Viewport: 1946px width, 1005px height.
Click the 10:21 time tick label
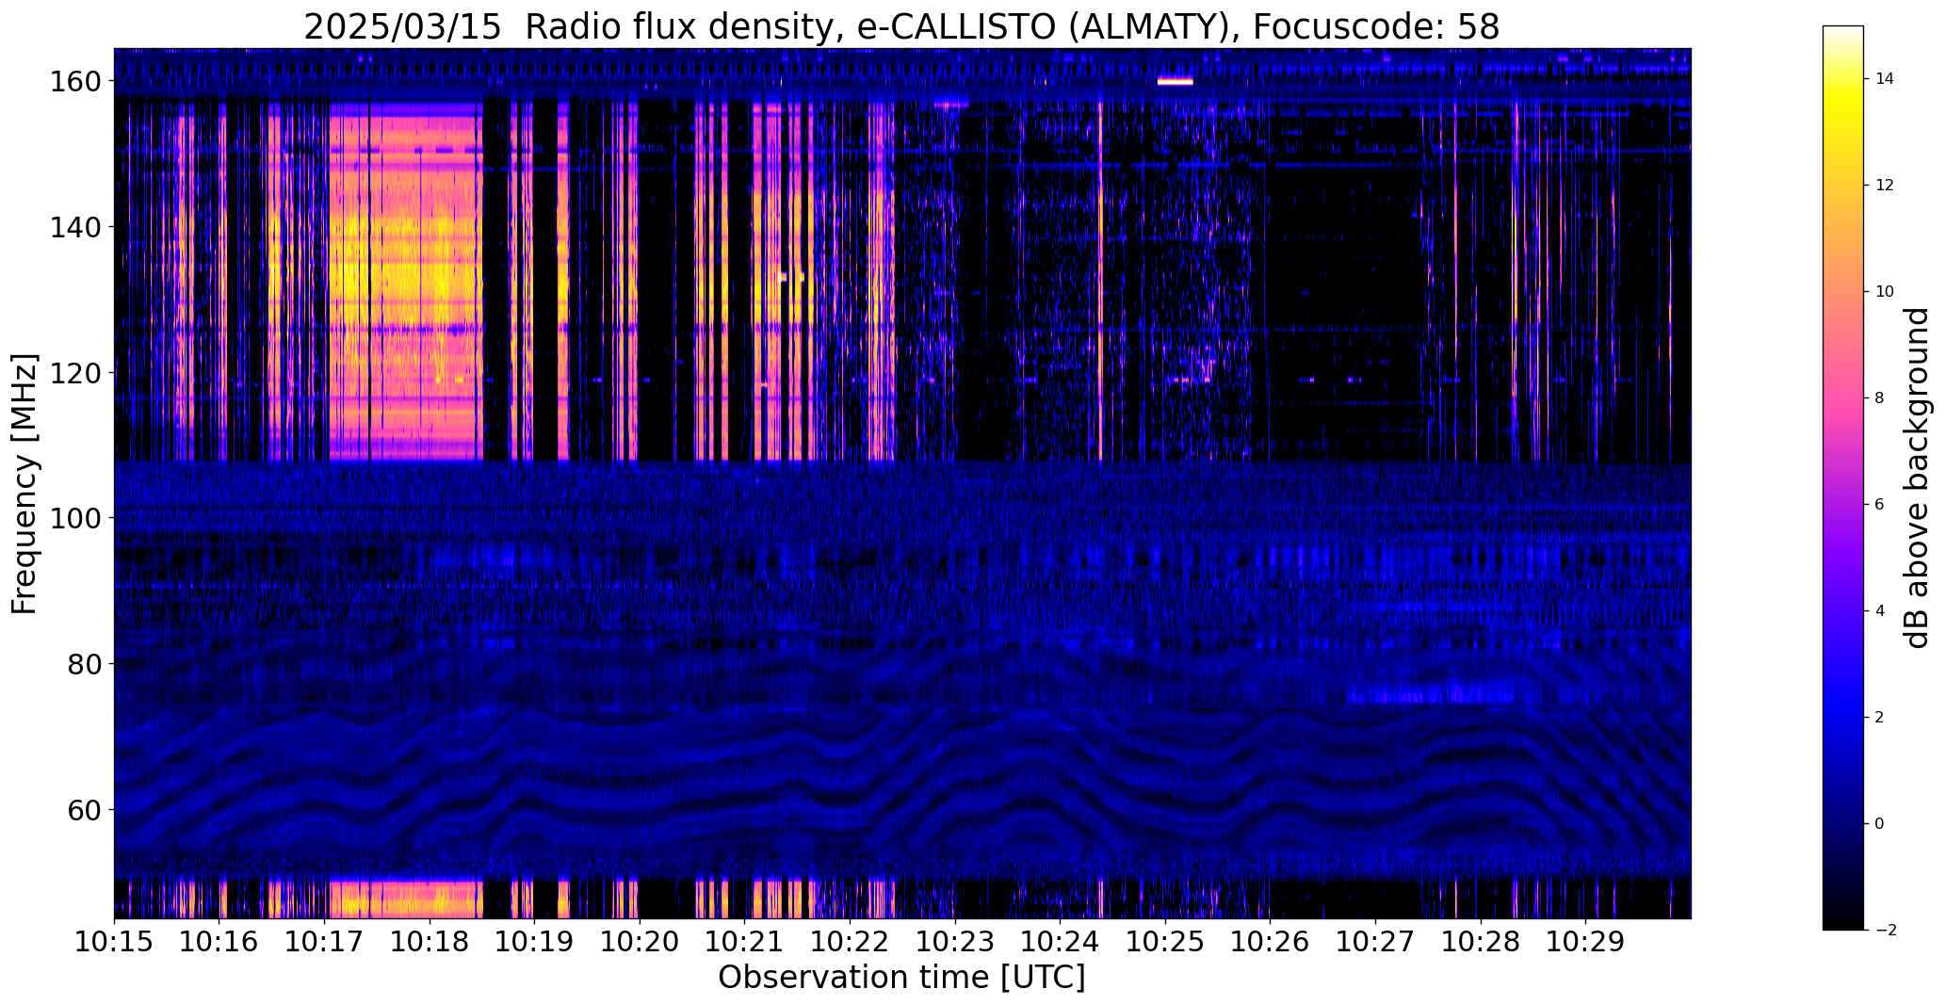click(x=745, y=941)
